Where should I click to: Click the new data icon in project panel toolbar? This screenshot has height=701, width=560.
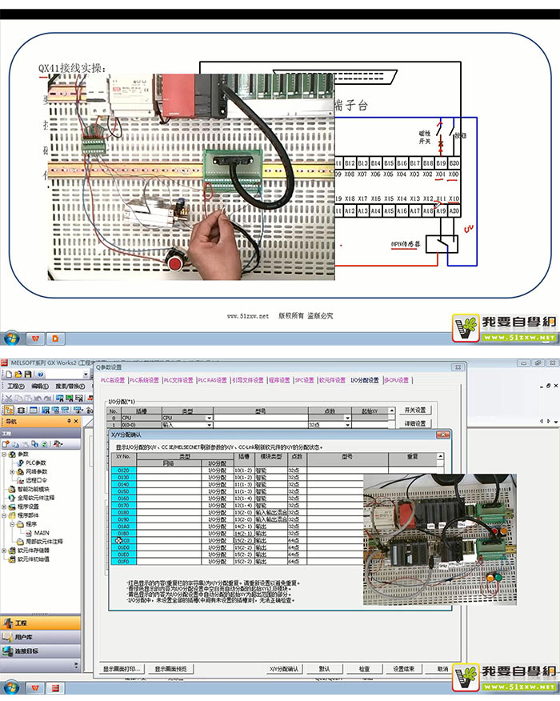(6, 444)
